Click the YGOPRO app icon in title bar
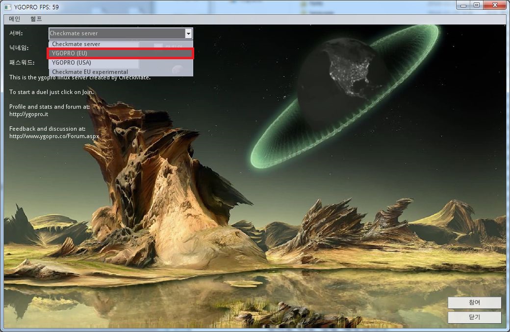The height and width of the screenshot is (332, 510). (x=7, y=7)
